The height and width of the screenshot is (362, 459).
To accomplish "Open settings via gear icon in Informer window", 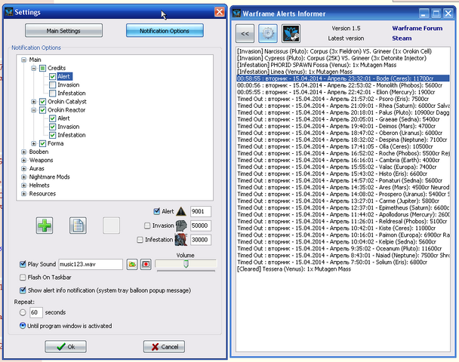I will tap(268, 33).
